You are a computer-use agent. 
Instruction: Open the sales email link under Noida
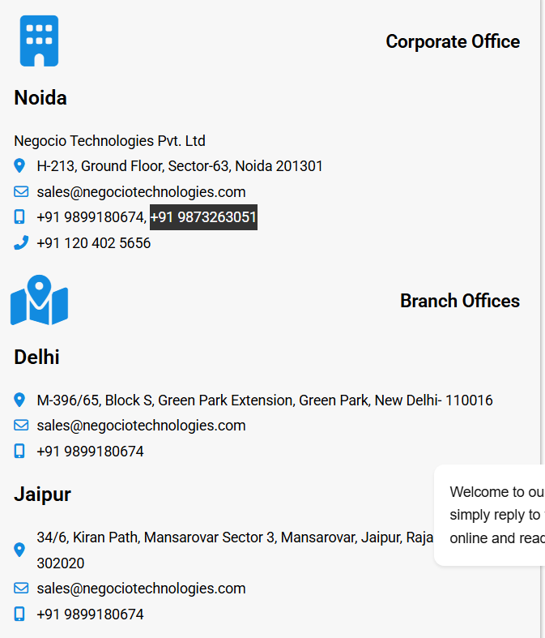coord(141,191)
